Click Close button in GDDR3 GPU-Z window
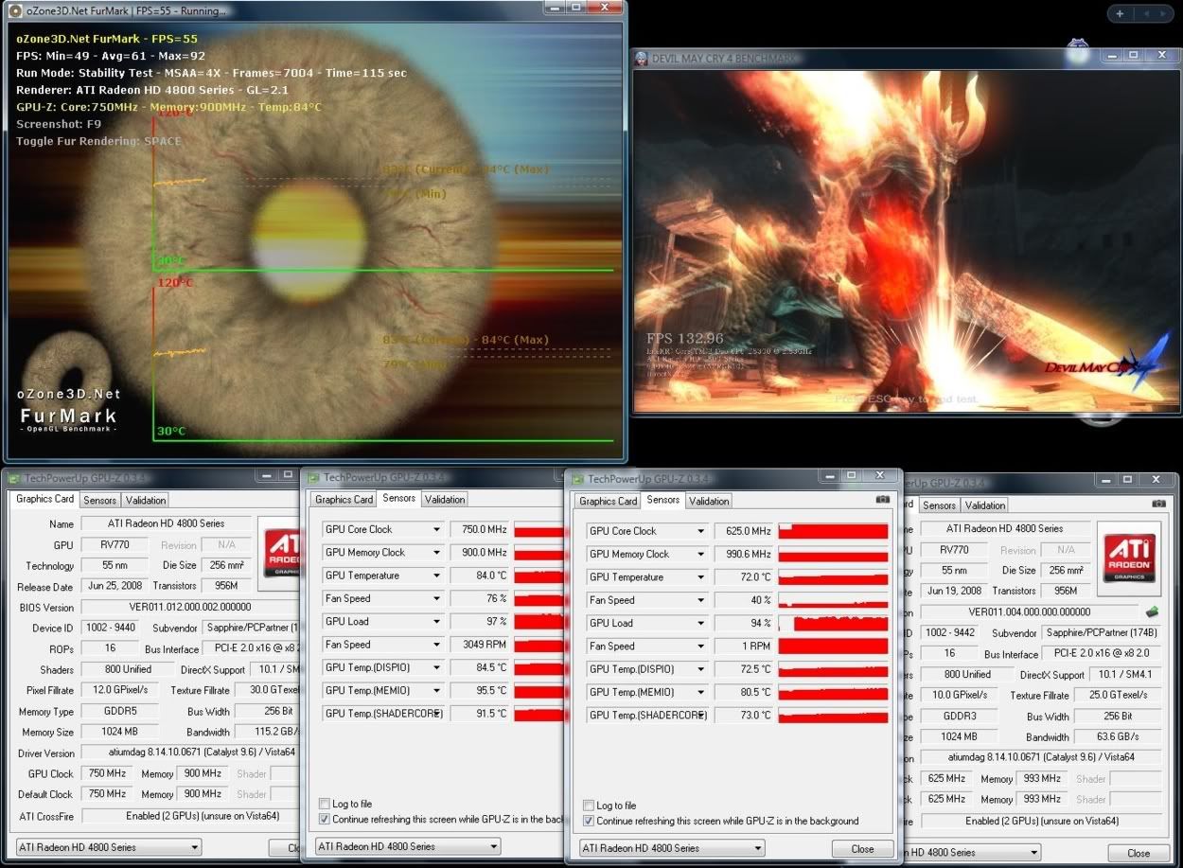 [x=1139, y=853]
